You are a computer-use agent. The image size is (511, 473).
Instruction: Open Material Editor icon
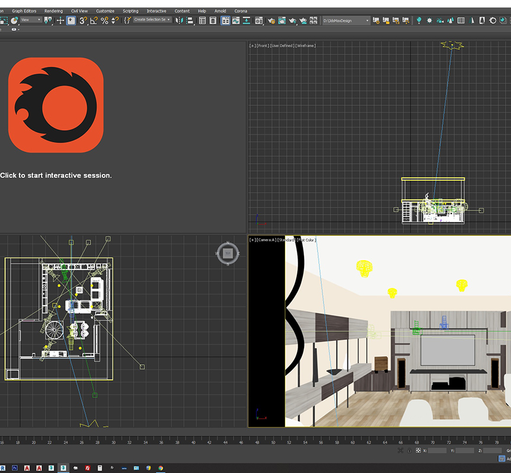coord(259,21)
